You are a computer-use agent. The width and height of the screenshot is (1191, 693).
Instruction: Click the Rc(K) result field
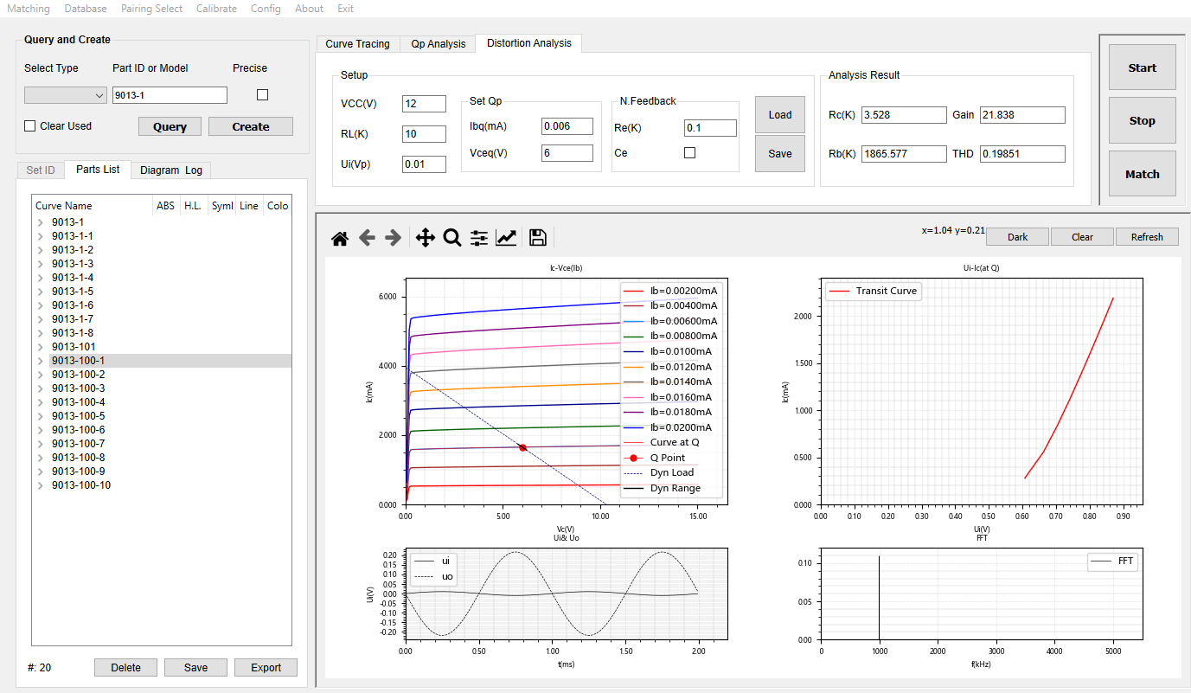point(904,115)
